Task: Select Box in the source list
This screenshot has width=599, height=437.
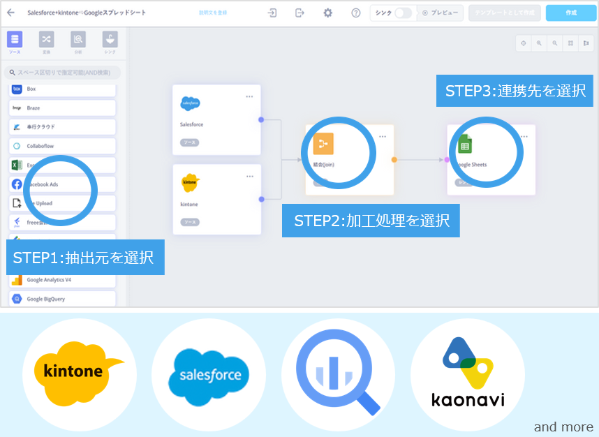Action: [62, 89]
